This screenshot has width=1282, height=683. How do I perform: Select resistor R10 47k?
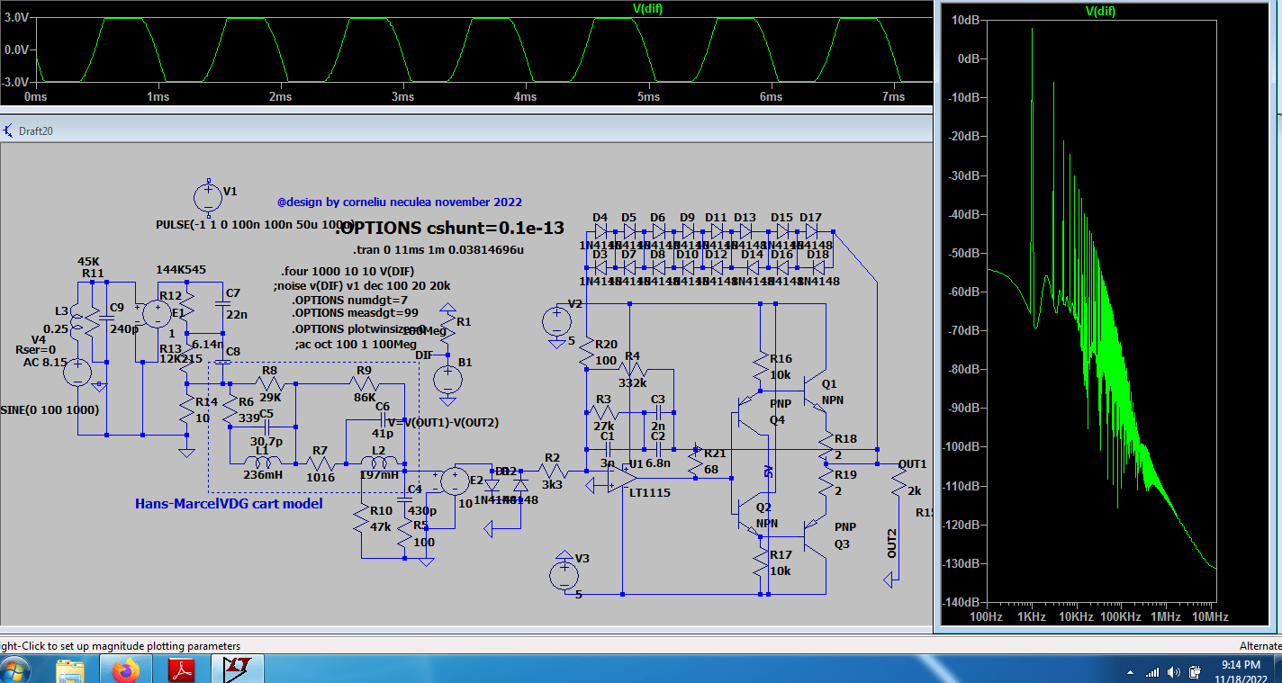click(x=360, y=520)
